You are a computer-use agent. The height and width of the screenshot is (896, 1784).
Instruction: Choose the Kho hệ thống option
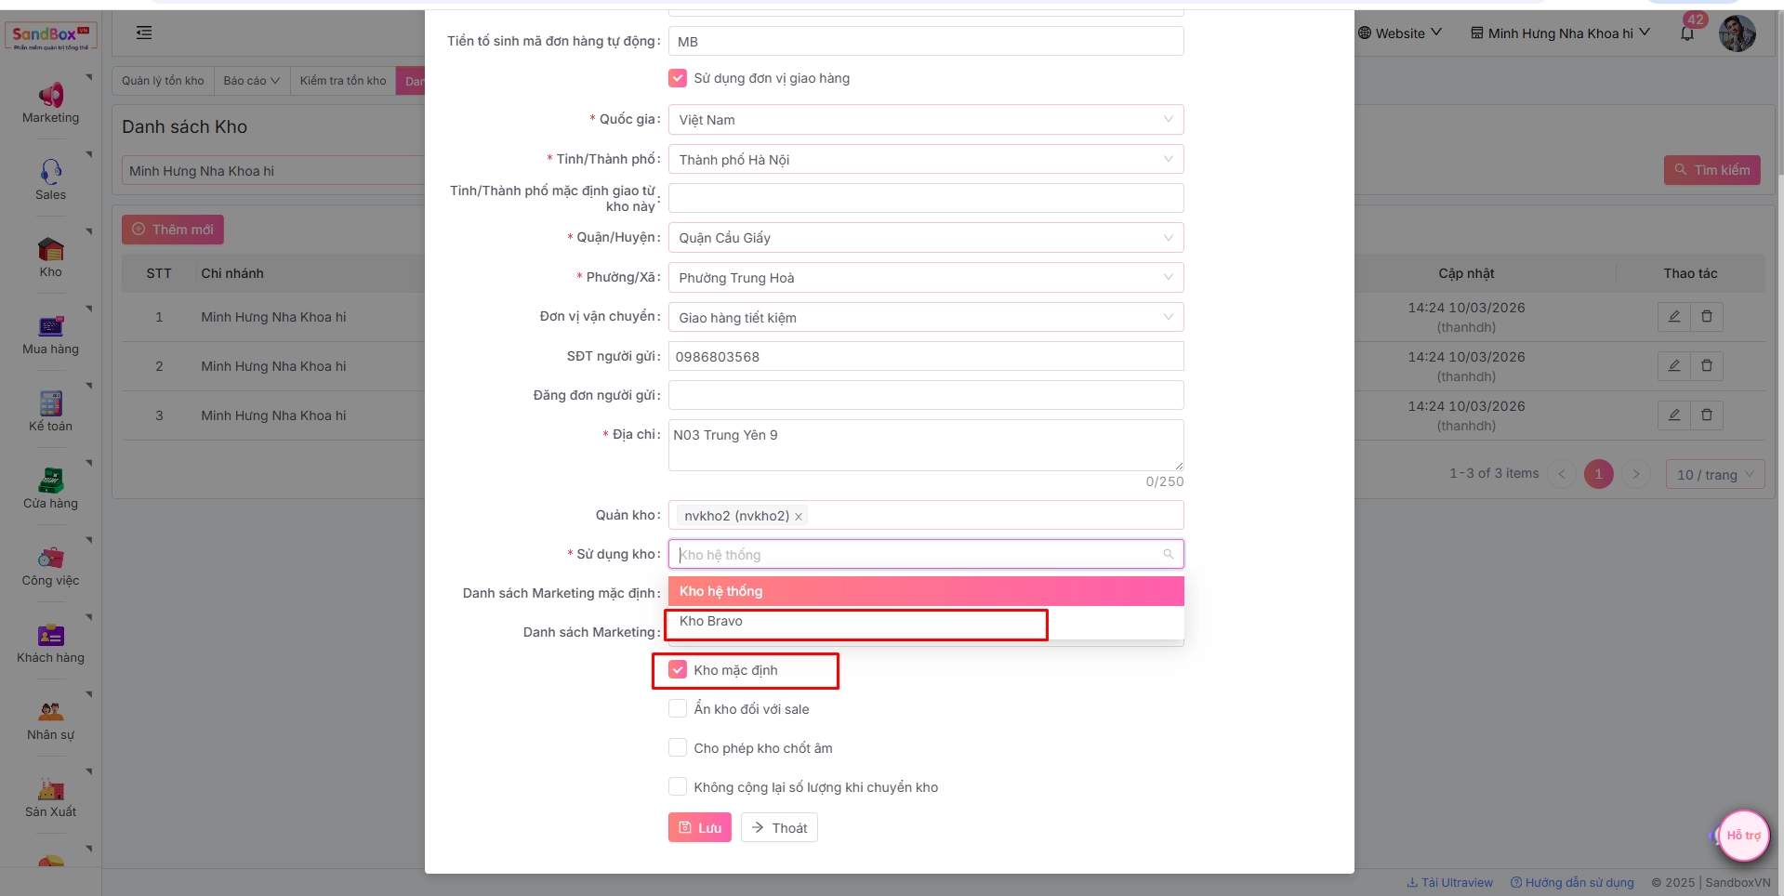tap(720, 591)
